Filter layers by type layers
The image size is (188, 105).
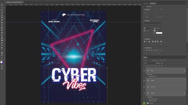[158, 60]
